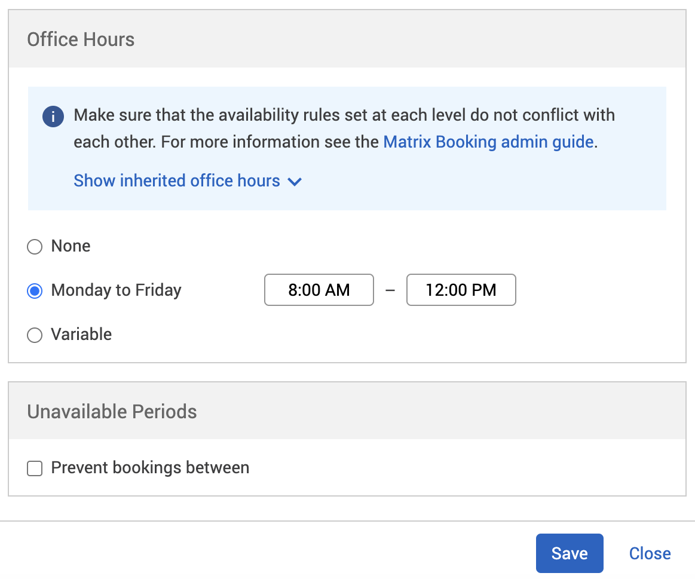
Task: Click the blue info icon in the banner
Action: pos(53,116)
